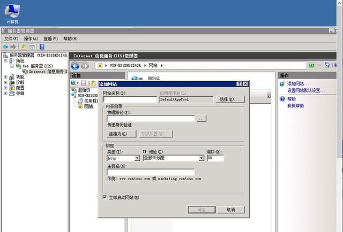Image resolution: width=343 pixels, height=232 pixels.
Task: Click the save icon in the Connections pane
Action: click(x=84, y=83)
